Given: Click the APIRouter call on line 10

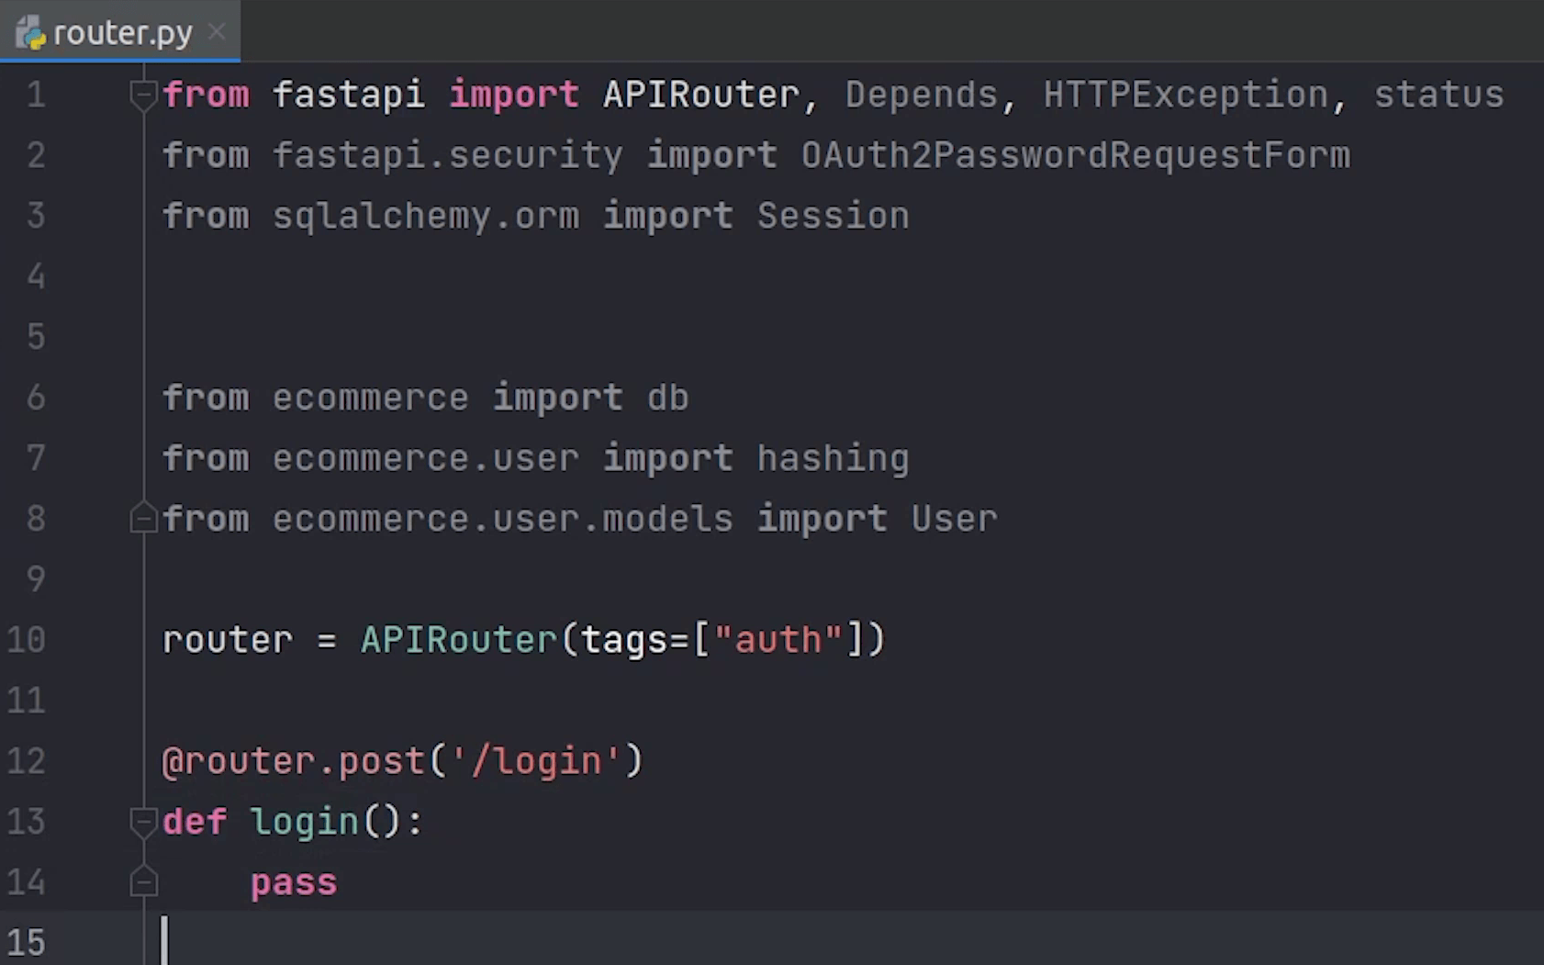Looking at the screenshot, I should click(x=459, y=639).
